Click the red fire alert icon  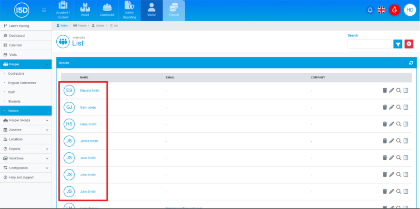coord(394,10)
